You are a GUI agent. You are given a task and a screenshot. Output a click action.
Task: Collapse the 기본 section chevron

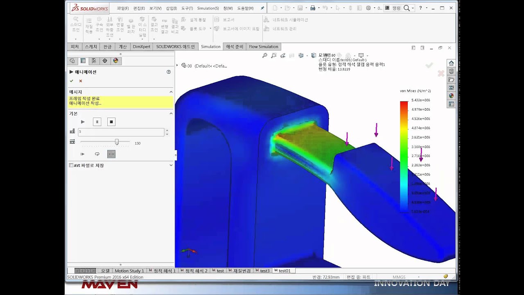coord(171,113)
